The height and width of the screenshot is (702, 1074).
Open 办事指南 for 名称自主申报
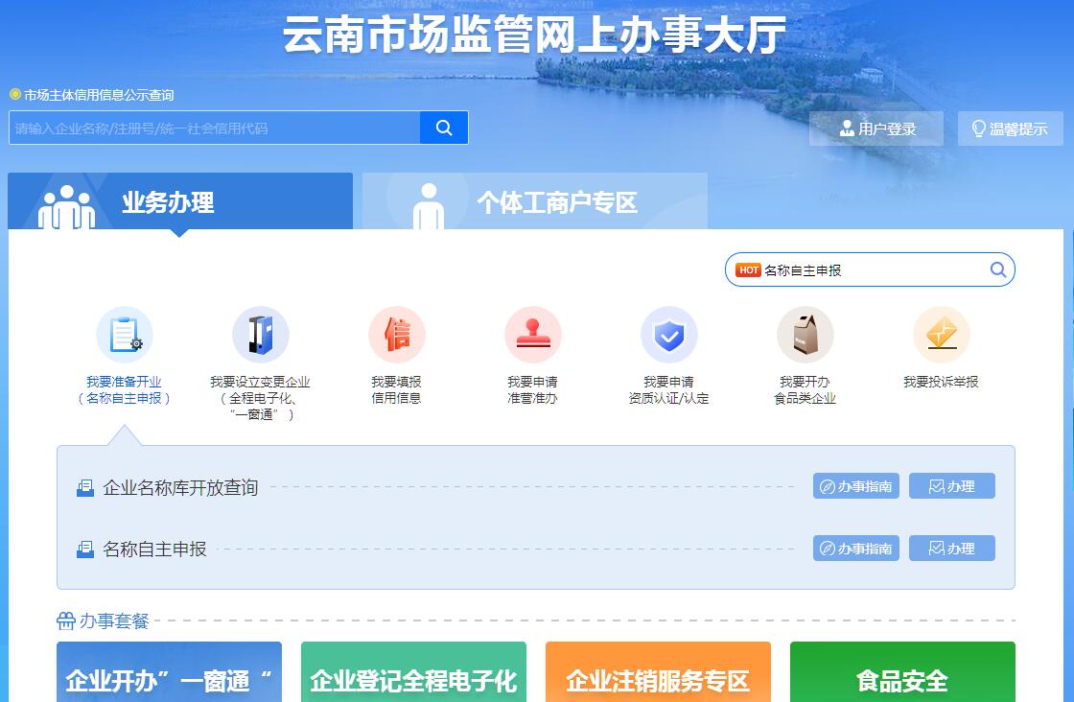(x=856, y=548)
